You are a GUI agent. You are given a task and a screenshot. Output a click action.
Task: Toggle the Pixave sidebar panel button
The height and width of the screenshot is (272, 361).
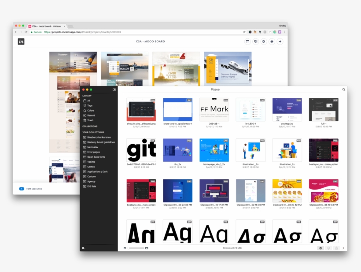coord(114,89)
